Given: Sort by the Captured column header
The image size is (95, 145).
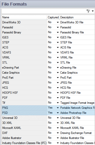Looking at the screenshot, I should (x=53, y=17).
